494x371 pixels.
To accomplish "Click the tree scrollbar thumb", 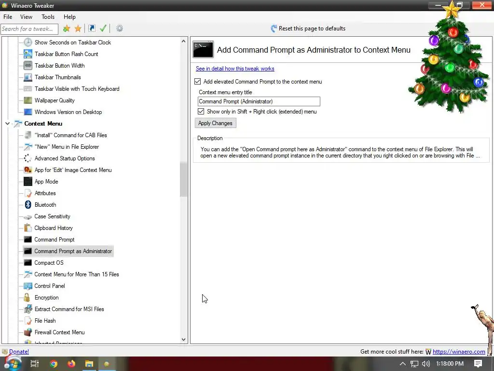I will click(183, 179).
